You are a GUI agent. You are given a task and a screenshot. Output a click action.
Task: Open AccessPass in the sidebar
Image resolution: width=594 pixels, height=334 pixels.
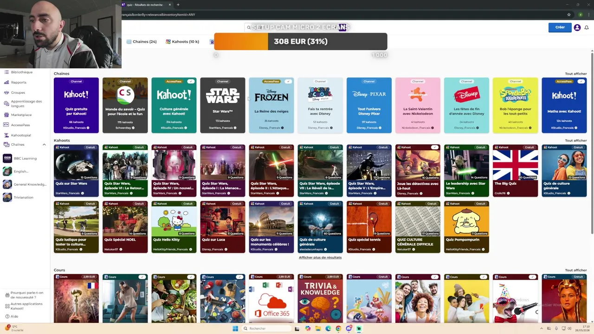click(20, 125)
